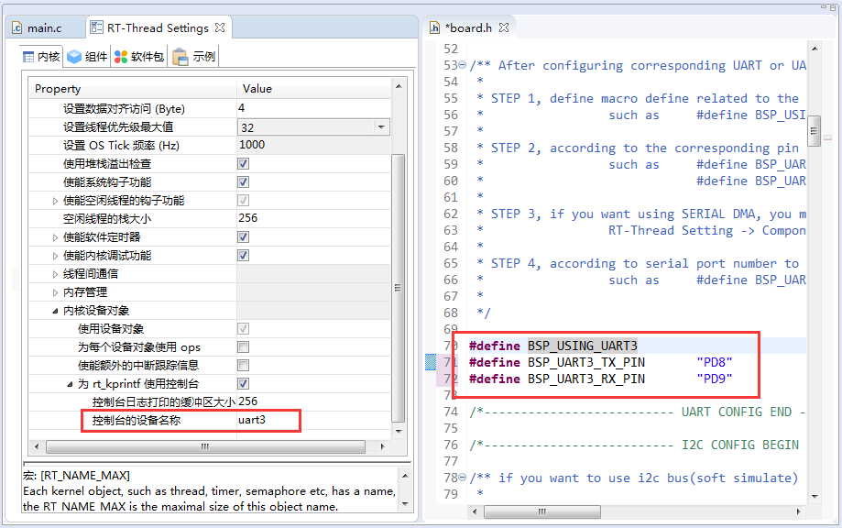Fold the comment block at line 53

pos(462,66)
